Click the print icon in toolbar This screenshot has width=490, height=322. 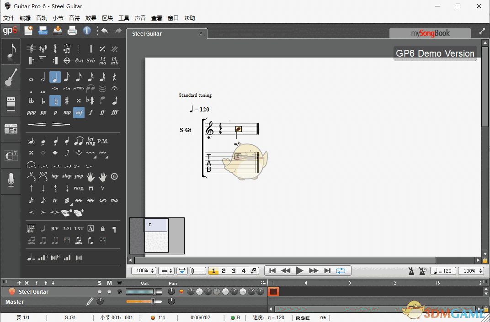click(x=72, y=31)
